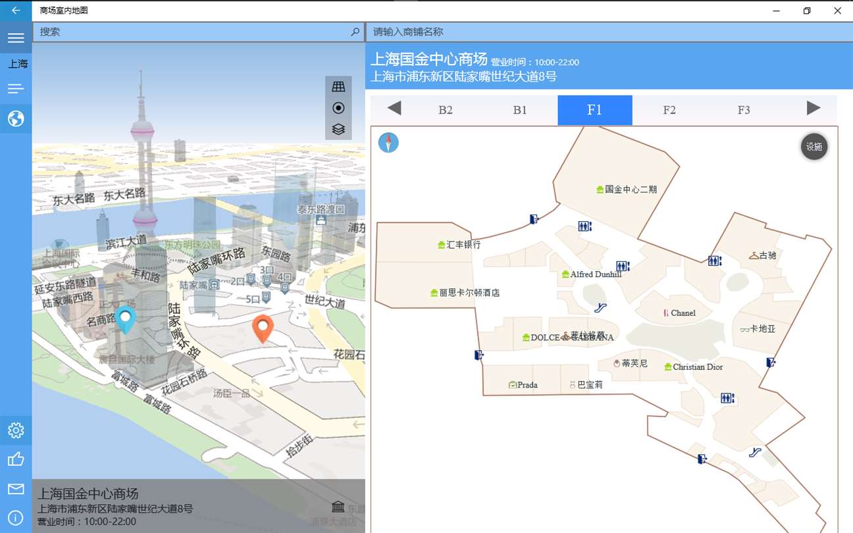Open the mail feedback icon
The height and width of the screenshot is (533, 853).
coord(16,489)
